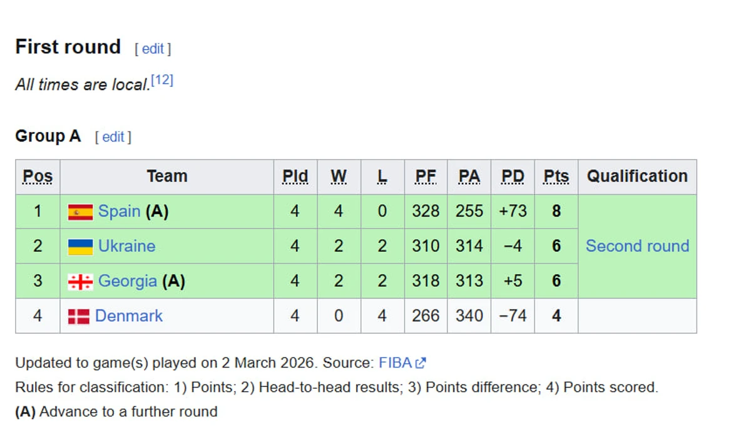This screenshot has height=427, width=751.
Task: Open the Ukraine team link
Action: (126, 246)
